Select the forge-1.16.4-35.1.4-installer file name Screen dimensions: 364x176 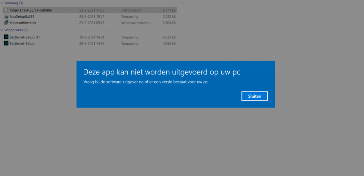point(31,10)
